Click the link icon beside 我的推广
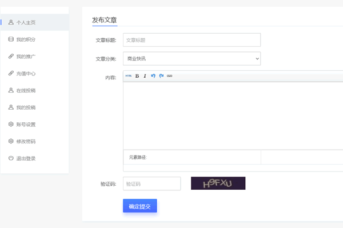This screenshot has height=228, width=343. 11,56
